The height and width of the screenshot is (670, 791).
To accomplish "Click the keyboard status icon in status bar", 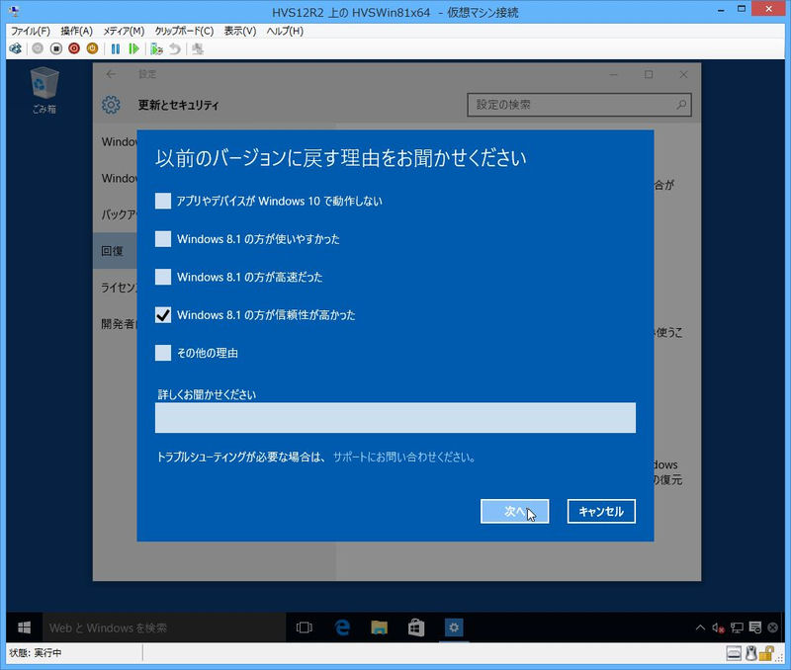I will coord(734,653).
